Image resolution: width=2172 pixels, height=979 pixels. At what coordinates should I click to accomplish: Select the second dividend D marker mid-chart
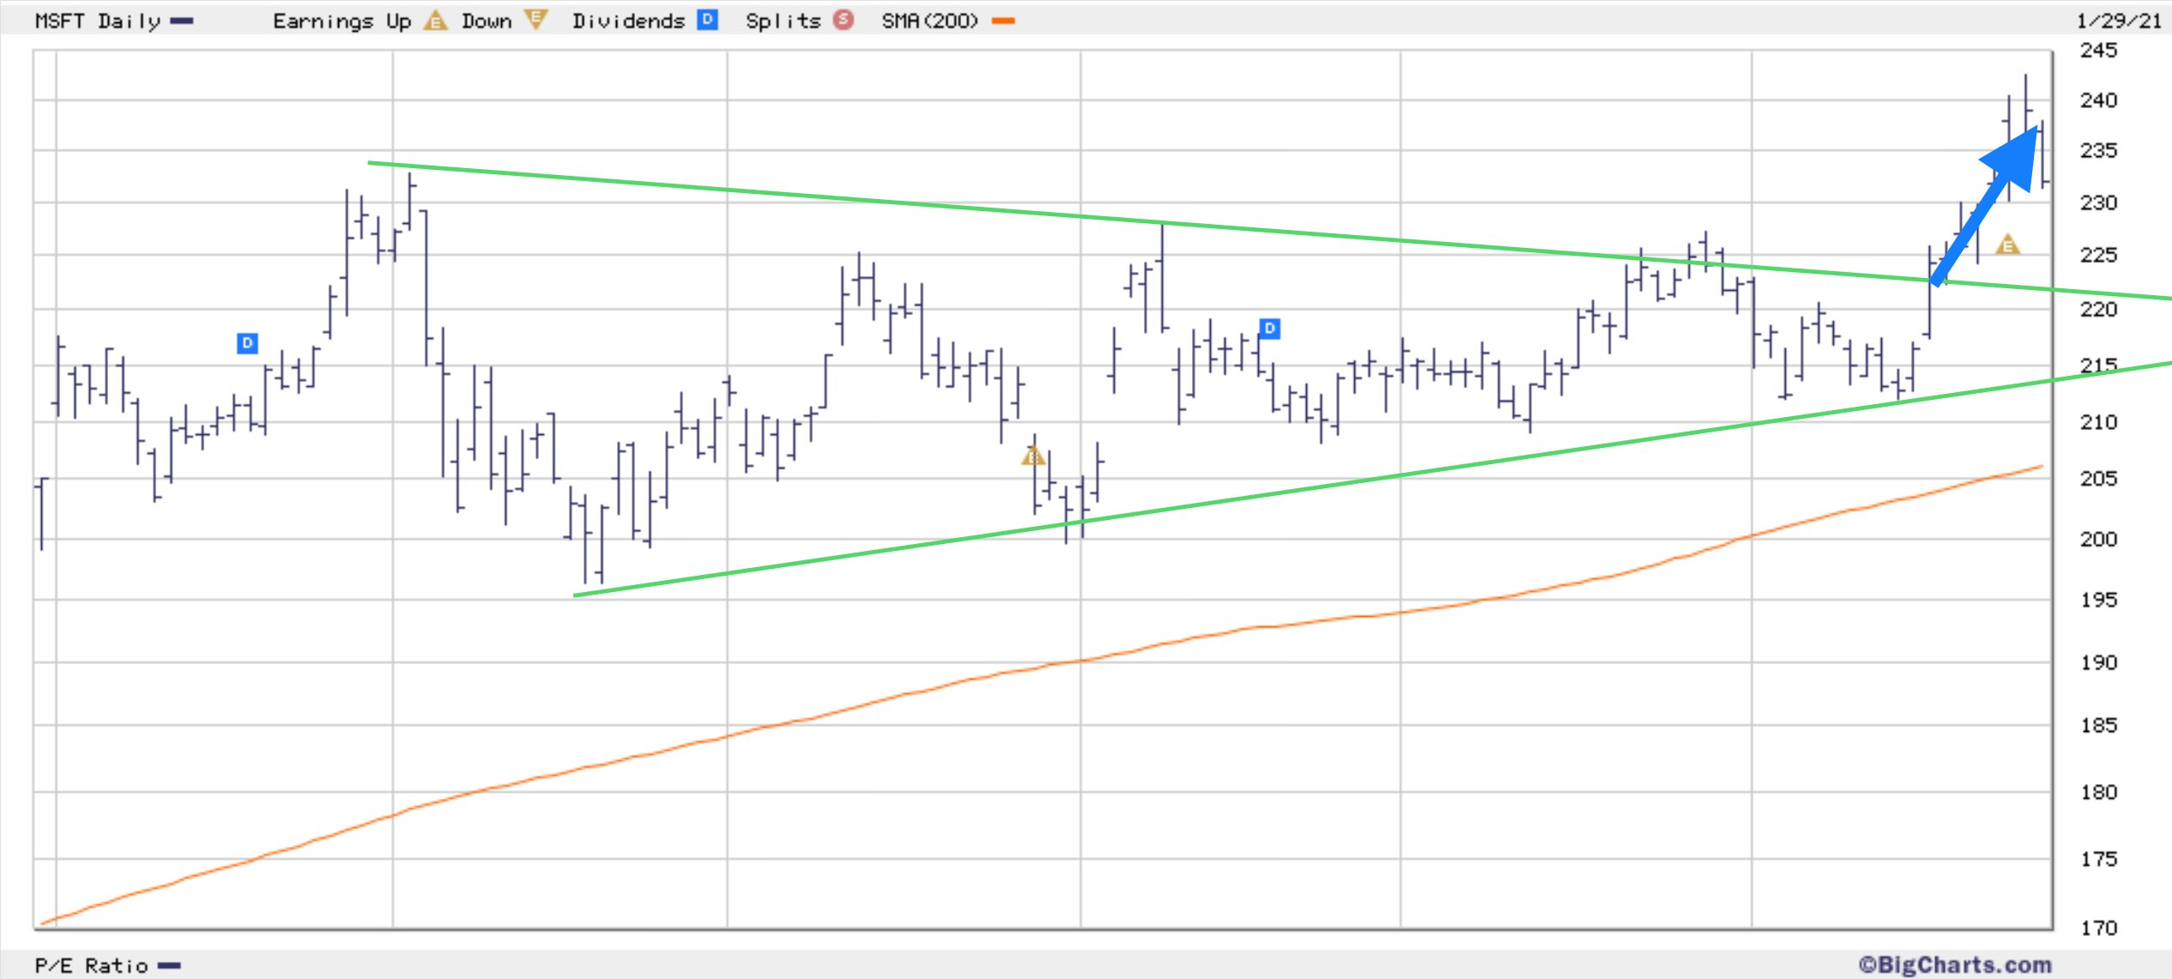tap(1269, 329)
